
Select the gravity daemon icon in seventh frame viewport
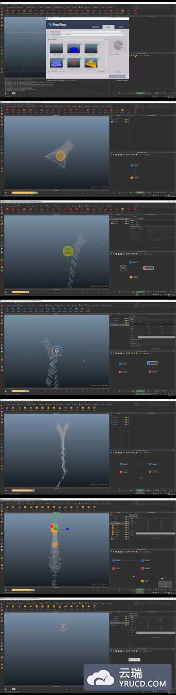tap(63, 627)
